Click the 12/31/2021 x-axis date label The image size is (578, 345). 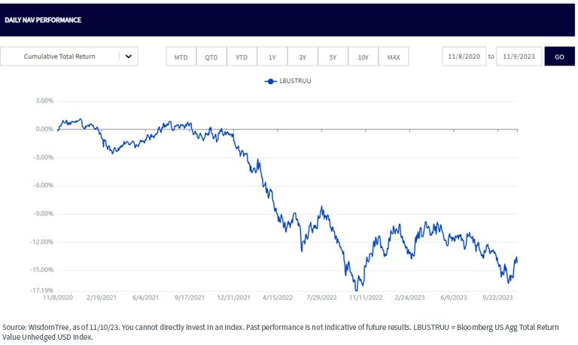(234, 298)
